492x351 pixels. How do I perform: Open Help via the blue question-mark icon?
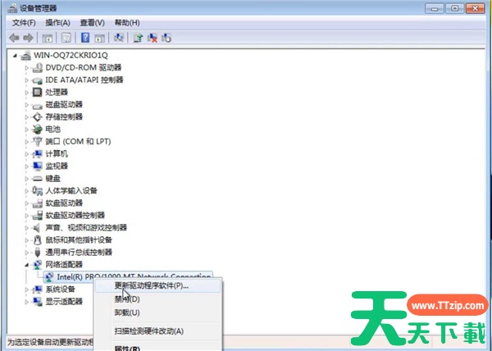click(85, 38)
